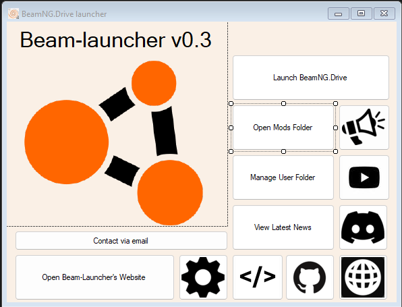Select Manage User Folder button
Screen dimensions: 402x307
(283, 177)
